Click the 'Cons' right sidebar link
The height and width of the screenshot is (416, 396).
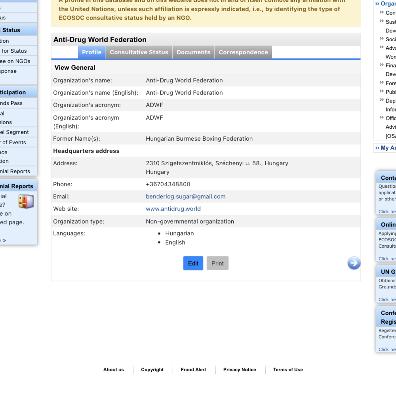390,13
